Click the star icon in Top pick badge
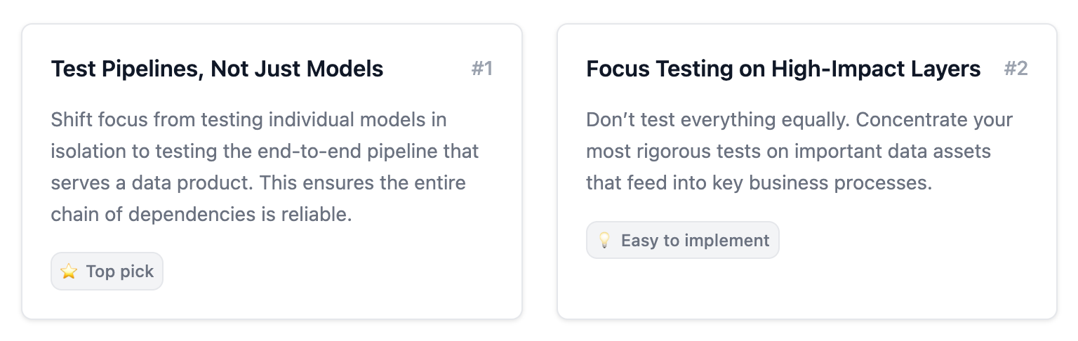The image size is (1078, 341). pyautogui.click(x=69, y=272)
